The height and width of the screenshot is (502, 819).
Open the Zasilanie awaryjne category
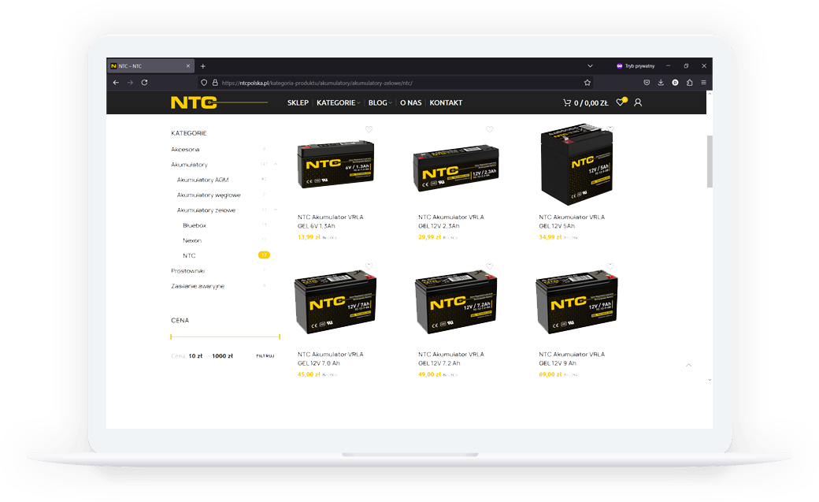coord(198,286)
